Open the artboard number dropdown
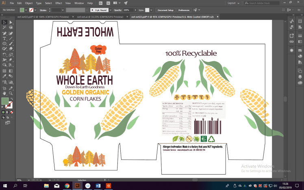304x190 pixels. (50, 180)
